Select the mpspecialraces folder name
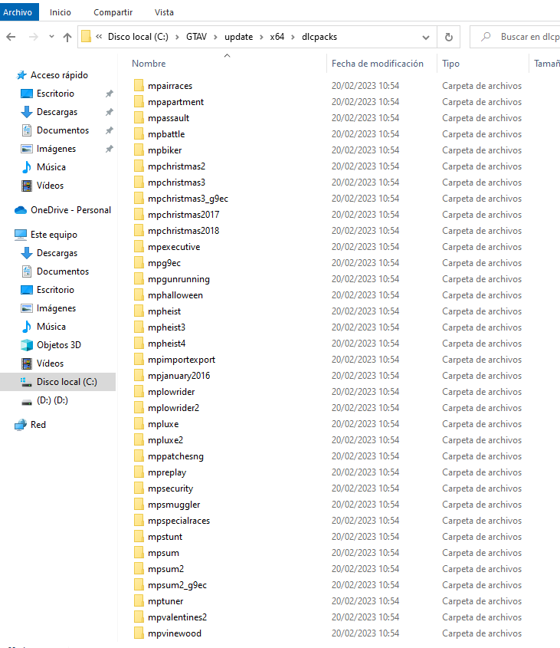 click(x=178, y=521)
